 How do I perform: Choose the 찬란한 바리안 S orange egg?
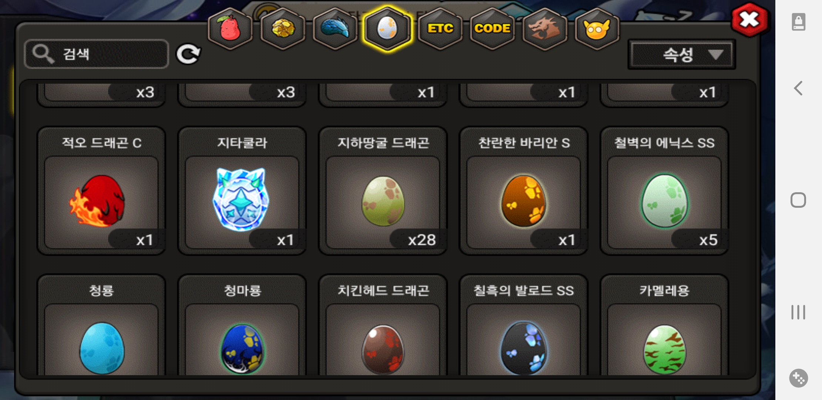coord(524,191)
